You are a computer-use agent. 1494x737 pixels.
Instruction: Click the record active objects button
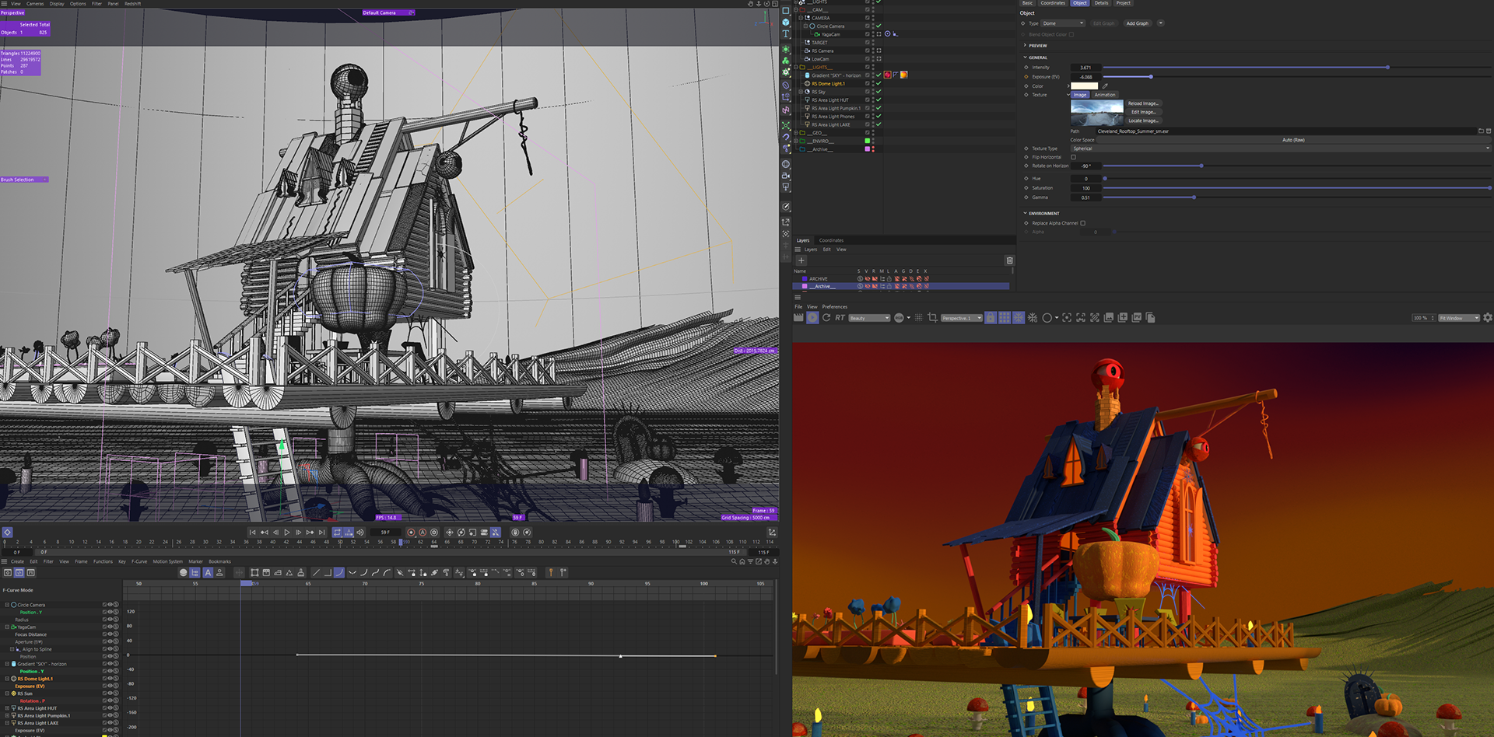(x=411, y=533)
